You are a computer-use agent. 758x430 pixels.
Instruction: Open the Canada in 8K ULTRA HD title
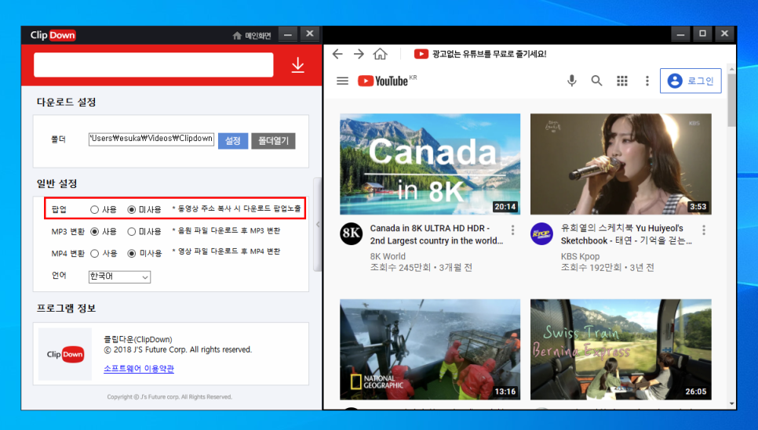coord(436,234)
